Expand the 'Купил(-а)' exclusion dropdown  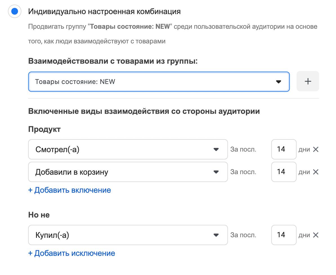128,235
